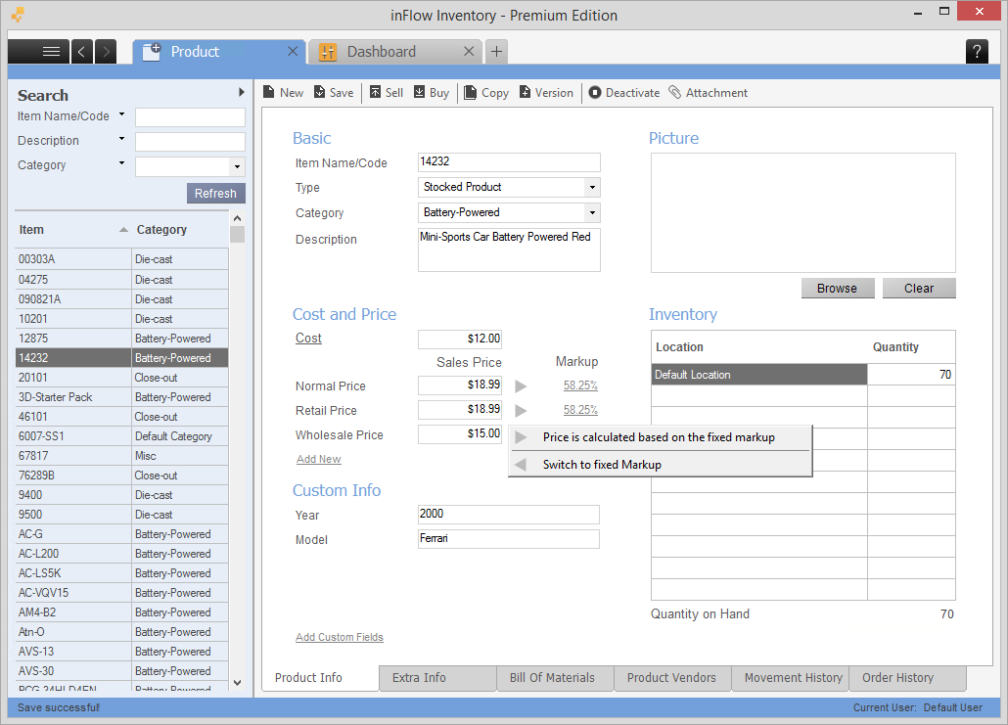1008x725 pixels.
Task: Deactivate the product via toolbar icon
Action: (595, 93)
